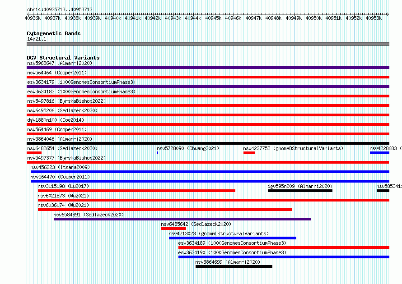Select dgv1880n100 (Coe2014) variant label

click(56, 120)
